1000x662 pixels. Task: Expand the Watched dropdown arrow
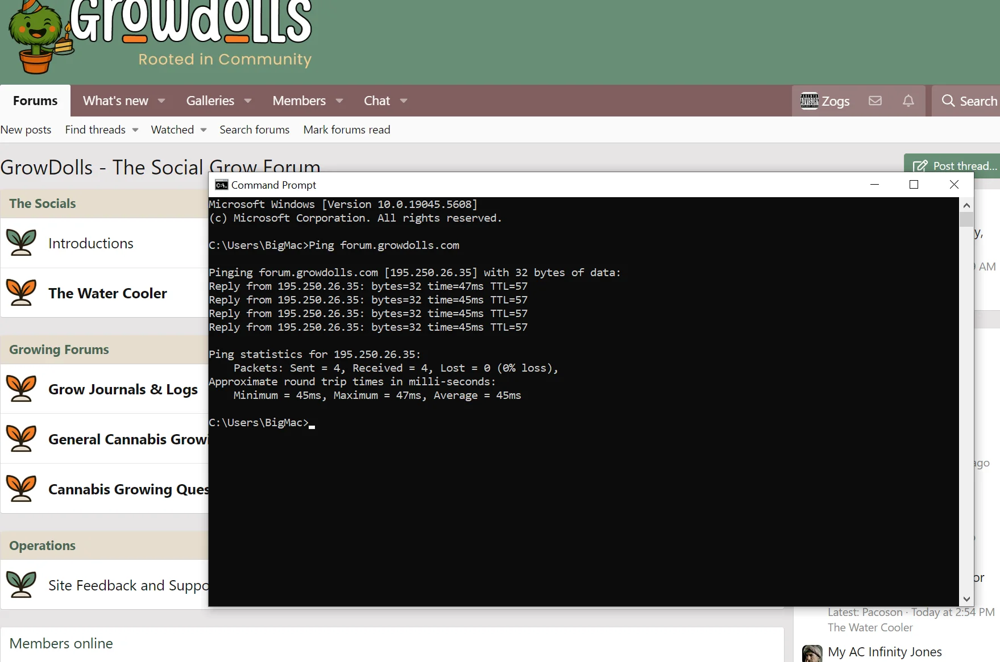(x=204, y=130)
